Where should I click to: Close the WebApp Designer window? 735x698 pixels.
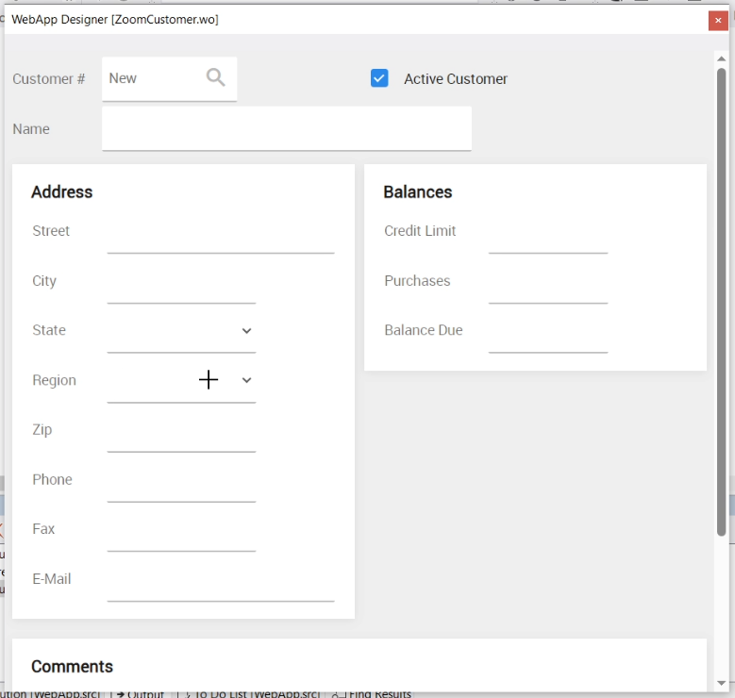pyautogui.click(x=718, y=21)
